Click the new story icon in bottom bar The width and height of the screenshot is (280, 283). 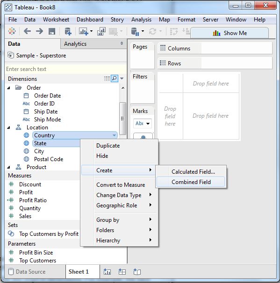pos(137,271)
